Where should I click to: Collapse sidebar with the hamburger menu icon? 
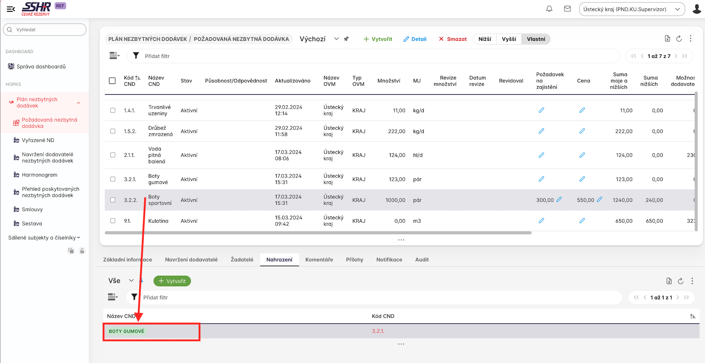[x=11, y=9]
